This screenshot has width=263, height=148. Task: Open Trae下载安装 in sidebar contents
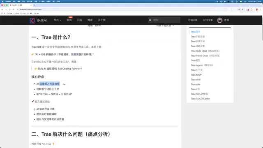click(x=198, y=37)
